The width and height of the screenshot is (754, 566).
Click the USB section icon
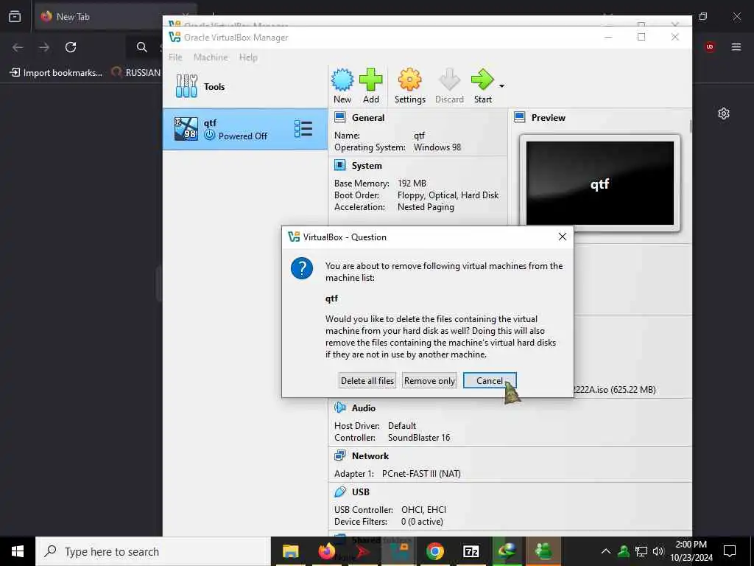(x=340, y=492)
